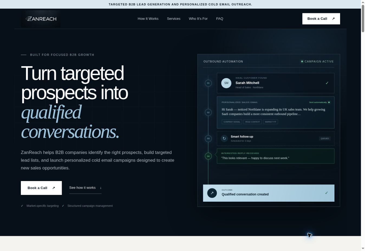Click personalized email body text

point(273,112)
